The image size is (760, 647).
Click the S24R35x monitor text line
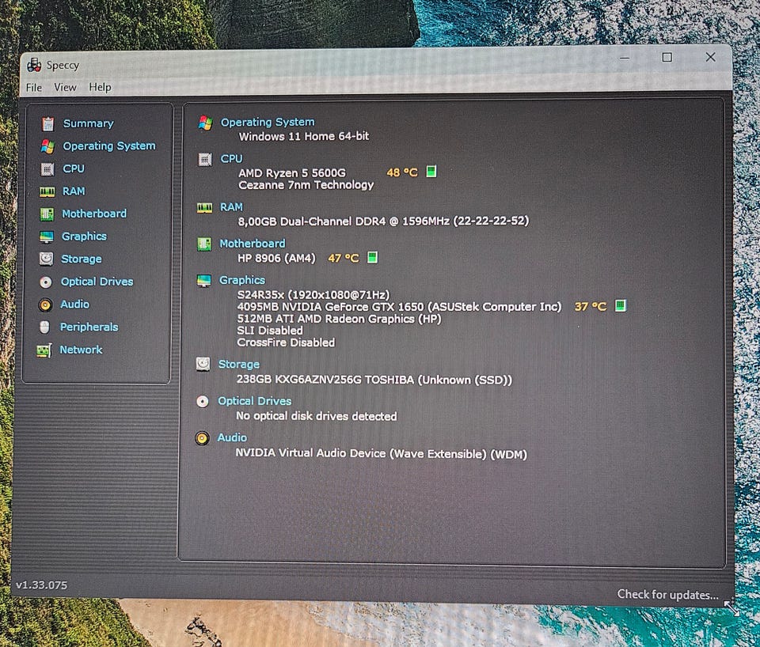click(x=313, y=294)
